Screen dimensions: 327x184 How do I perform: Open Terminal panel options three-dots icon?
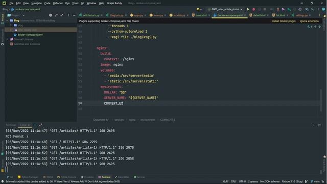[x=314, y=125]
